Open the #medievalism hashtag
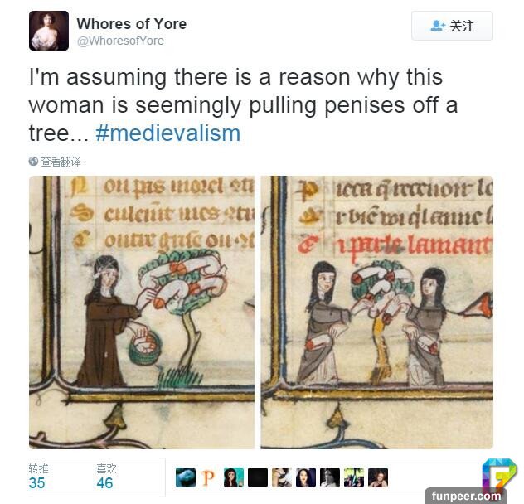 (x=168, y=133)
